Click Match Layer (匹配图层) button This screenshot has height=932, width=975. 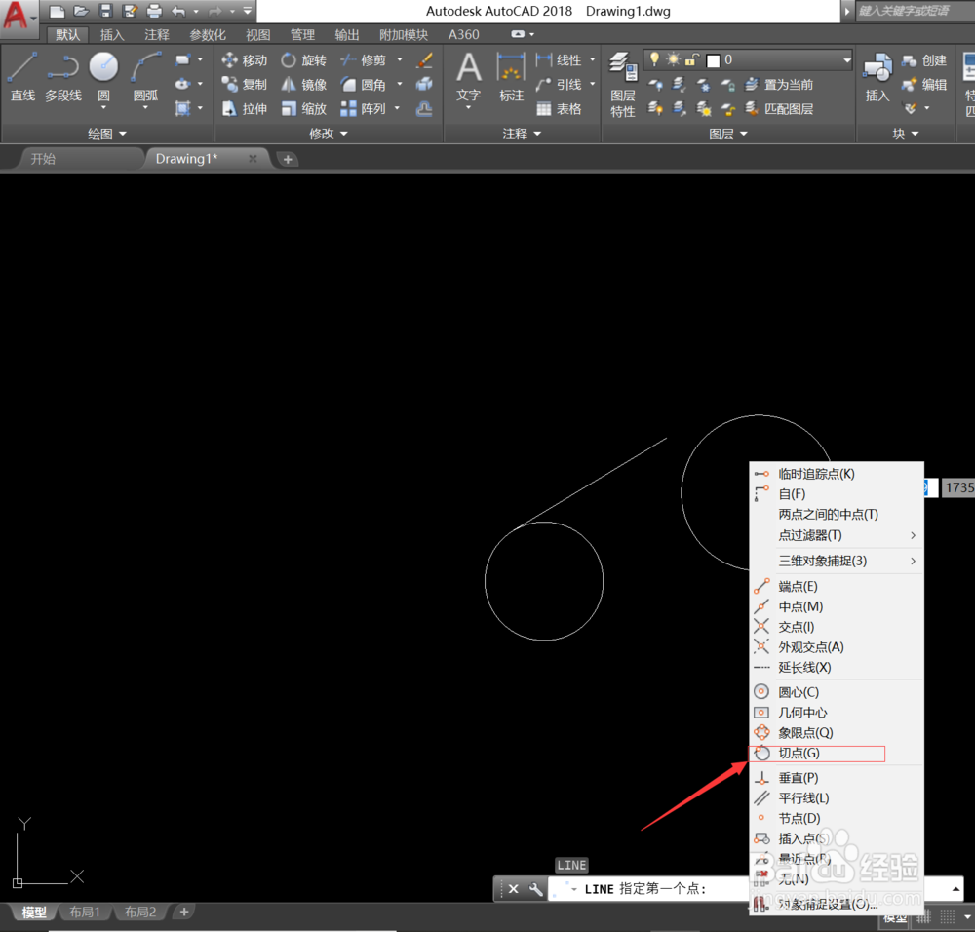click(x=780, y=109)
